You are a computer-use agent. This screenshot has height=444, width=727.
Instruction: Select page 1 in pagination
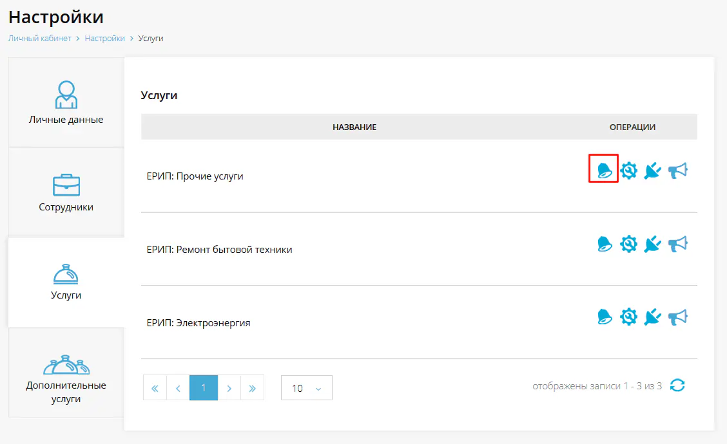[204, 388]
